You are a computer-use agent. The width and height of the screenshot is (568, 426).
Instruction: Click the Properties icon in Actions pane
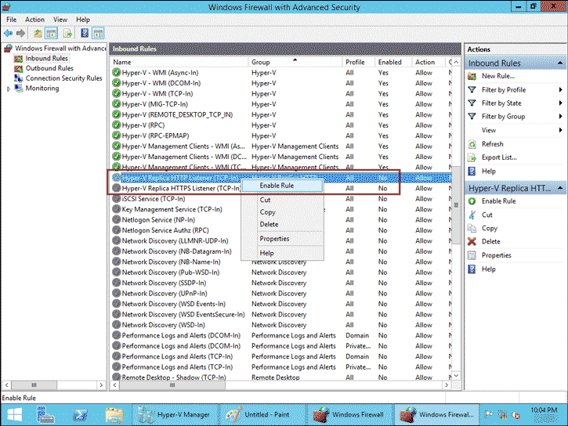pyautogui.click(x=472, y=255)
